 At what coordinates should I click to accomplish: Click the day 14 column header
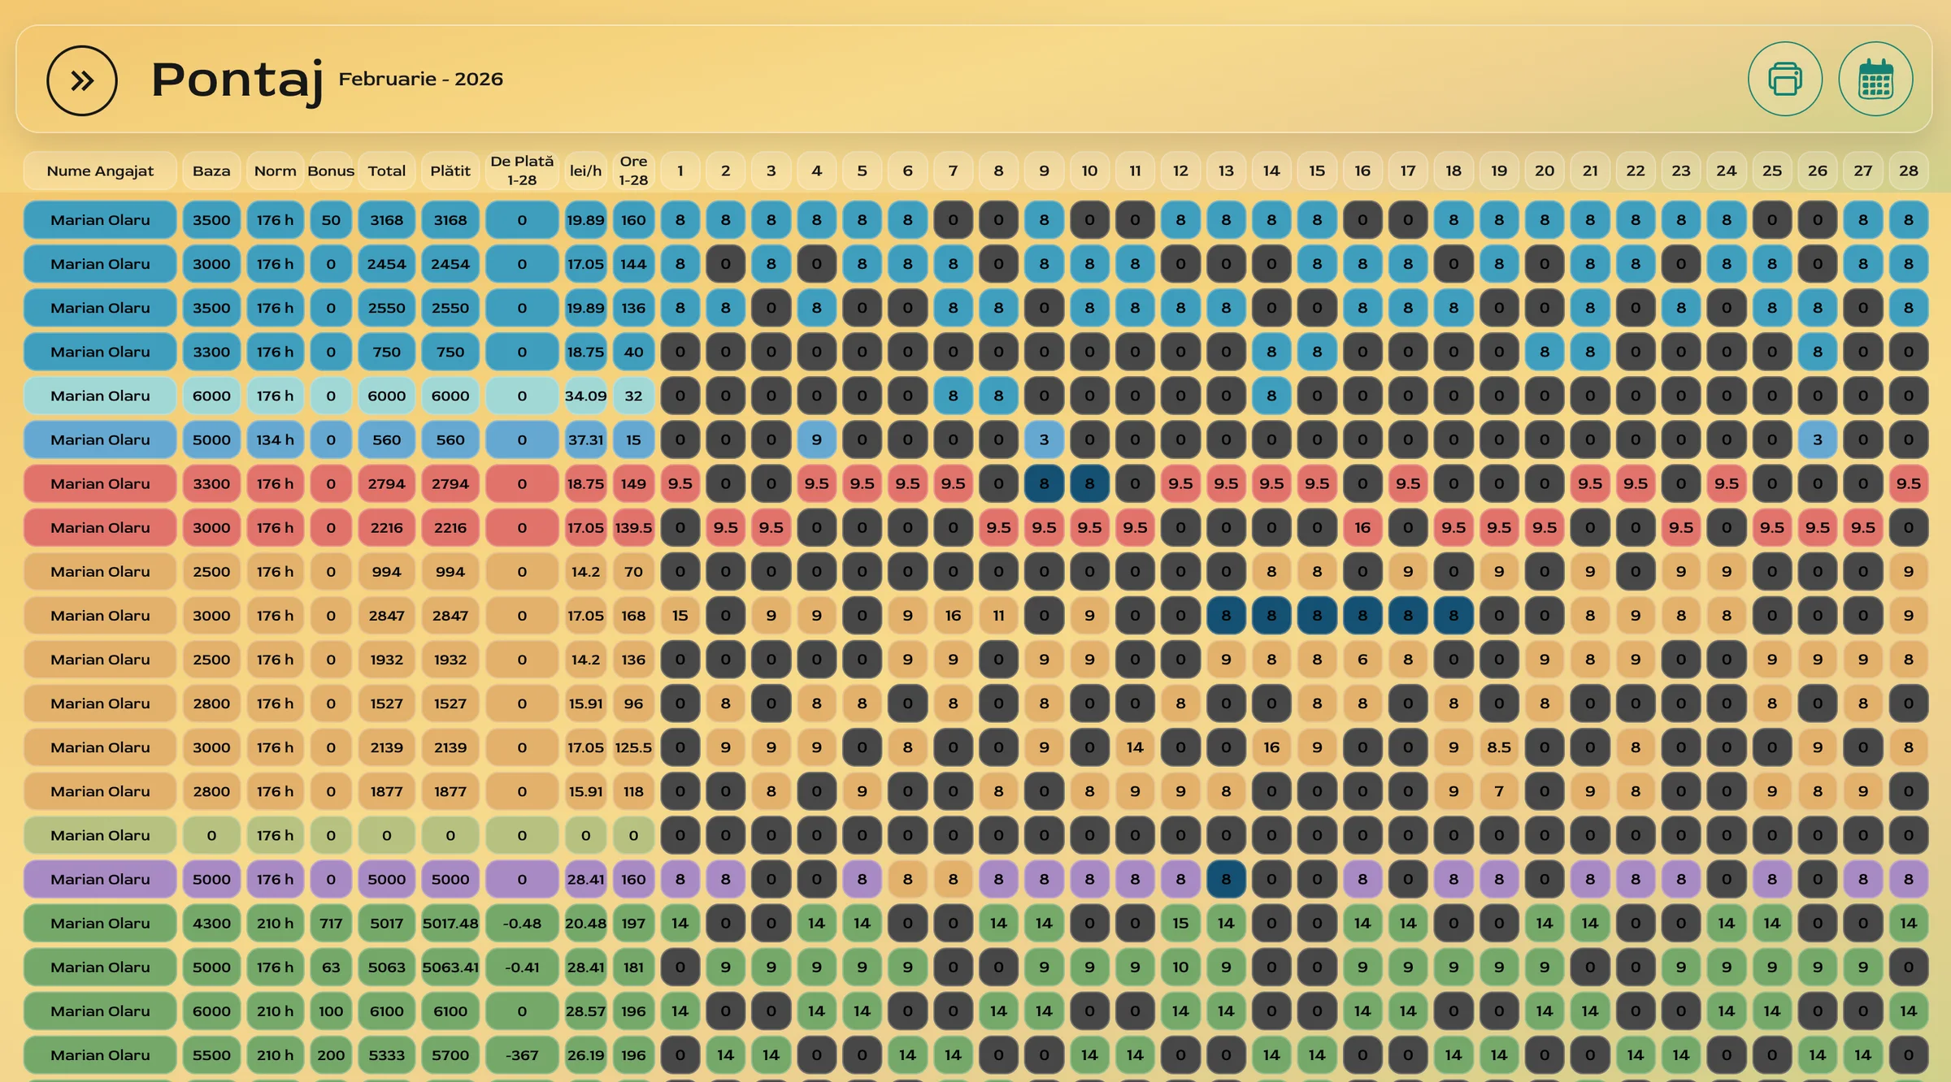pos(1271,171)
